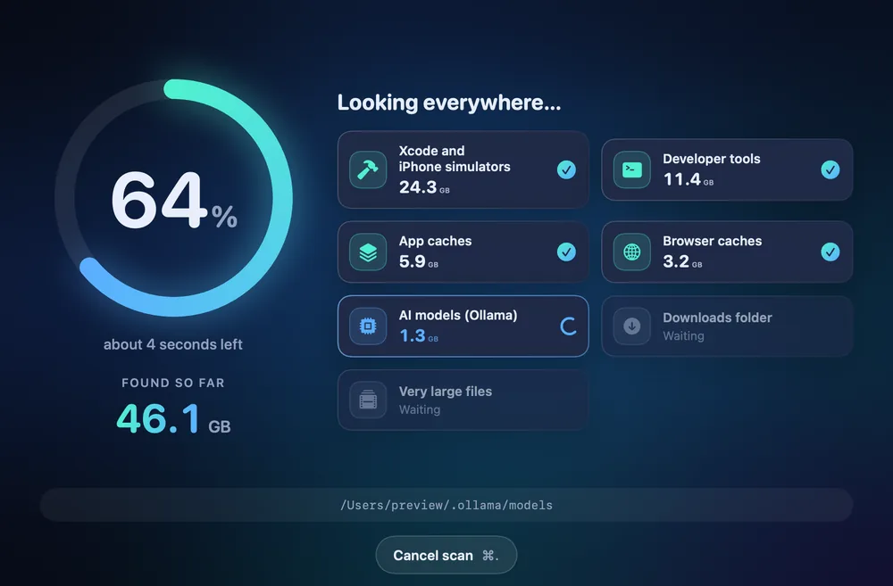Image resolution: width=893 pixels, height=586 pixels.
Task: Select the Very large files waiting card
Action: coord(463,400)
